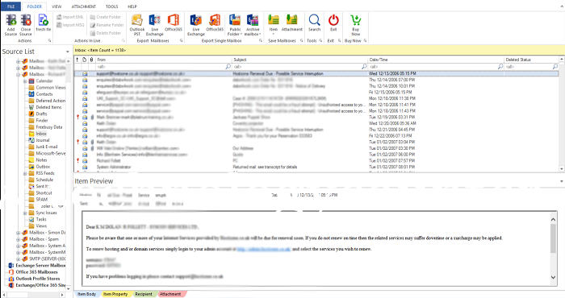Viewport: 565px width, 298px height.
Task: Switch to the FOLDER ribbon tab
Action: click(35, 6)
